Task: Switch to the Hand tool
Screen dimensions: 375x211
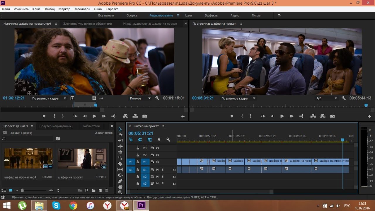Action: (120, 187)
